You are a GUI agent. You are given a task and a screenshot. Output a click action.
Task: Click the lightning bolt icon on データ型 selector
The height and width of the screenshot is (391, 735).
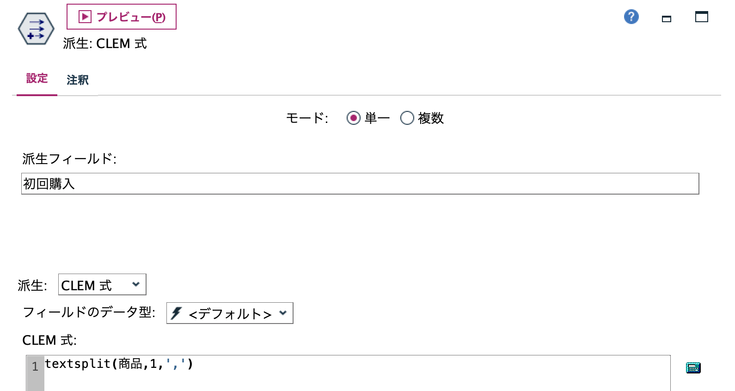coord(177,313)
